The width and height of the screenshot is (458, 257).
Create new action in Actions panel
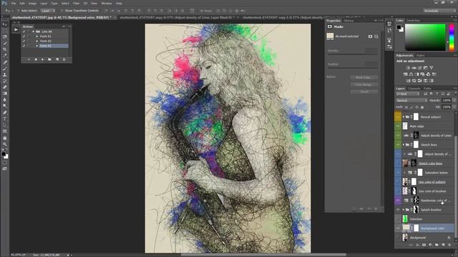[57, 59]
